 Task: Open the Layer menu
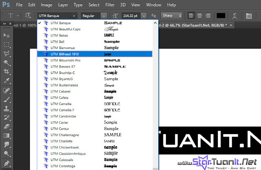(63, 5)
